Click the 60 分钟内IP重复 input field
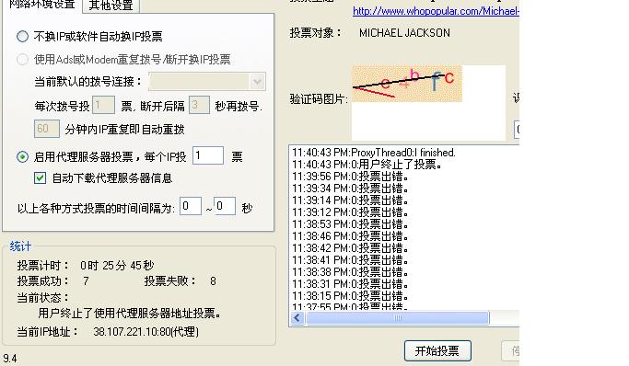 (47, 129)
